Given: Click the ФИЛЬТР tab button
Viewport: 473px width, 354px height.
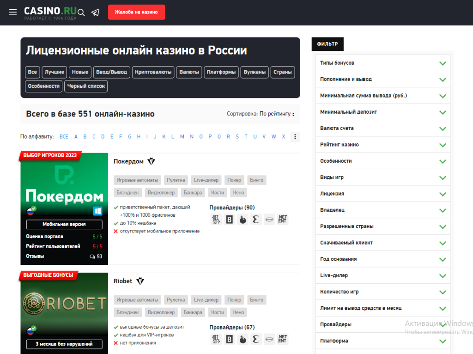Looking at the screenshot, I should click(327, 44).
